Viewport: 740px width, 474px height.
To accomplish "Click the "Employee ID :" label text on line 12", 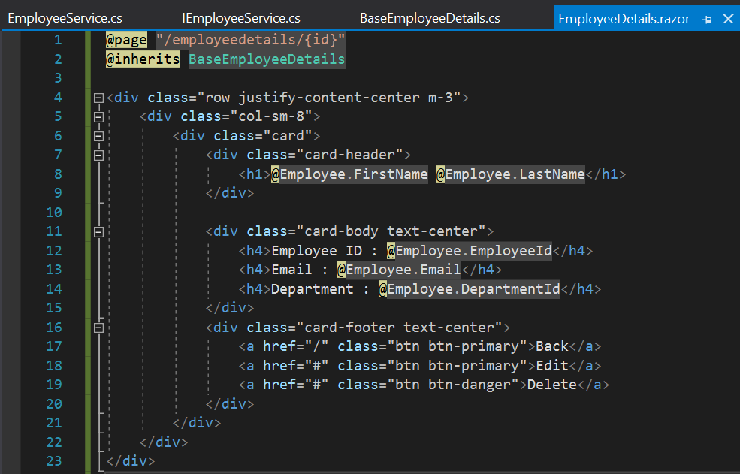I will tap(325, 251).
